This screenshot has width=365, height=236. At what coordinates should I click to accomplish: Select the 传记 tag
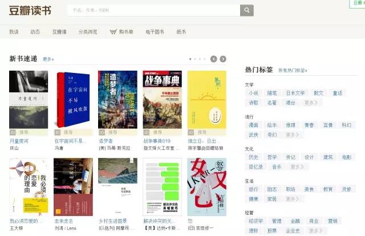pos(290,157)
